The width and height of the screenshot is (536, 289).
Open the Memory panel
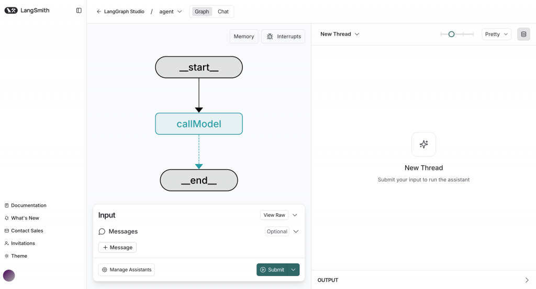tap(244, 37)
